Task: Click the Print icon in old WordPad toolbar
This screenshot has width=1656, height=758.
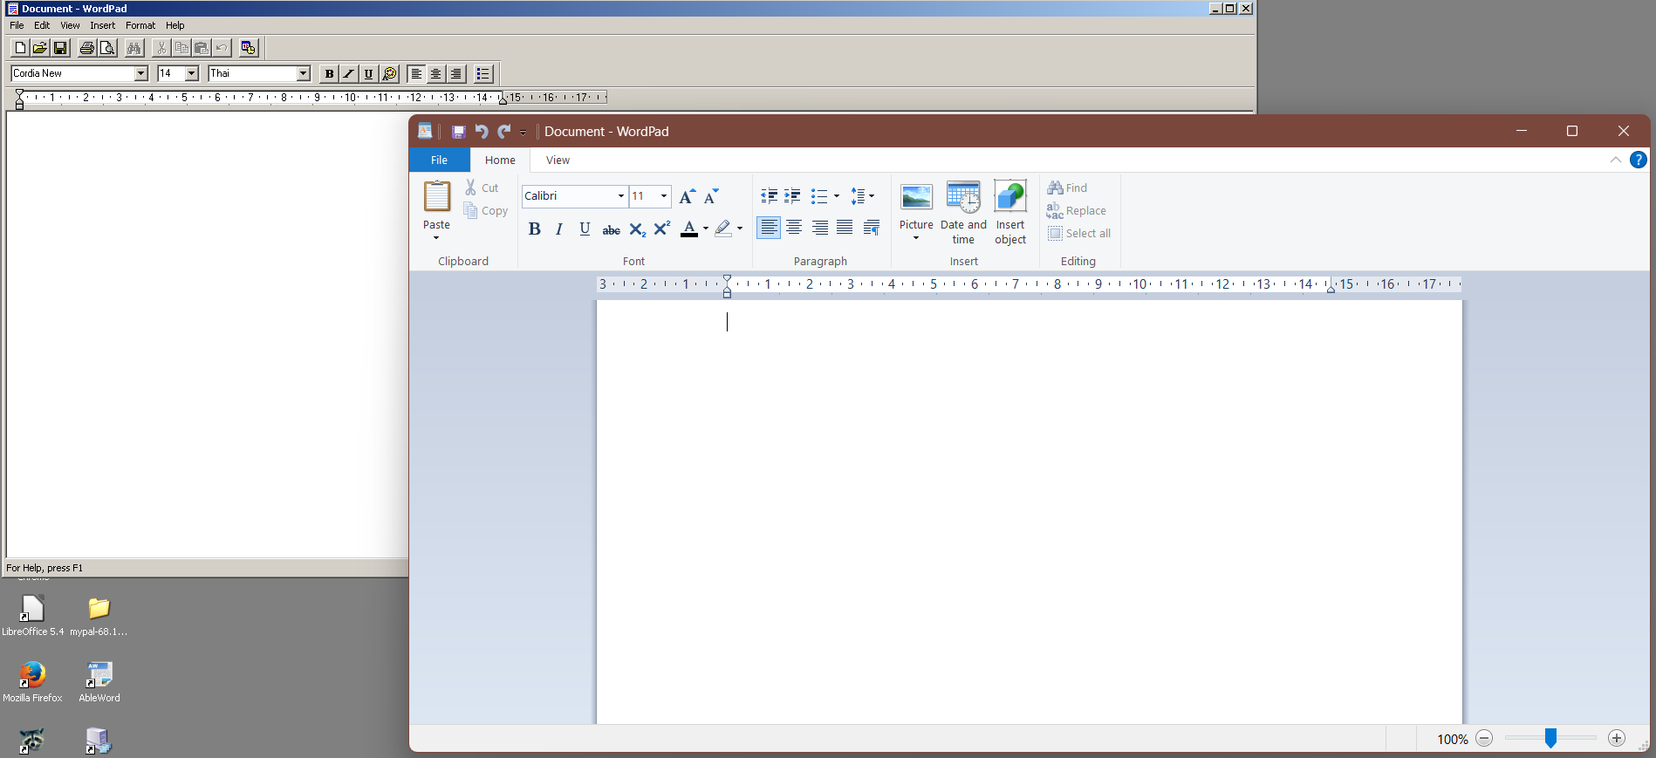Action: (86, 48)
